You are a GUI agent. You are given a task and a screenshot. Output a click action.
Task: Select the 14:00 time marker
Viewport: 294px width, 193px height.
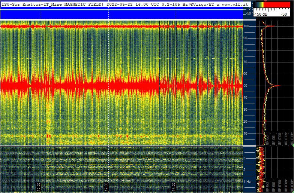[173, 186]
